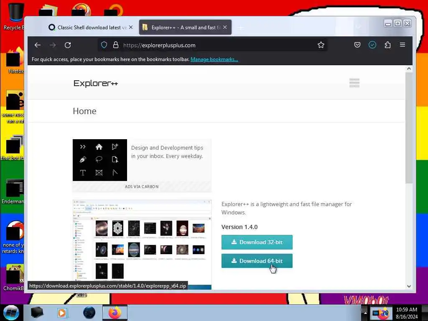Launch the media player taskbar icon

[62, 313]
